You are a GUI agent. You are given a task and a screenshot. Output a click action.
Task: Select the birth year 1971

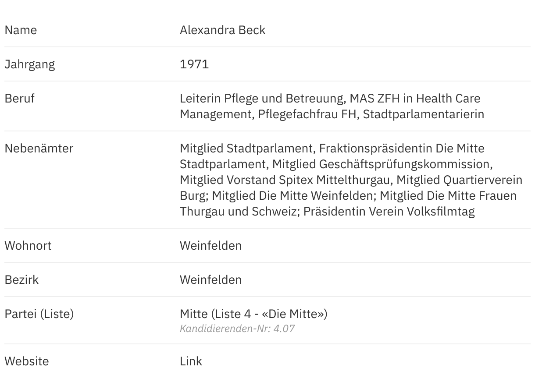(x=194, y=64)
